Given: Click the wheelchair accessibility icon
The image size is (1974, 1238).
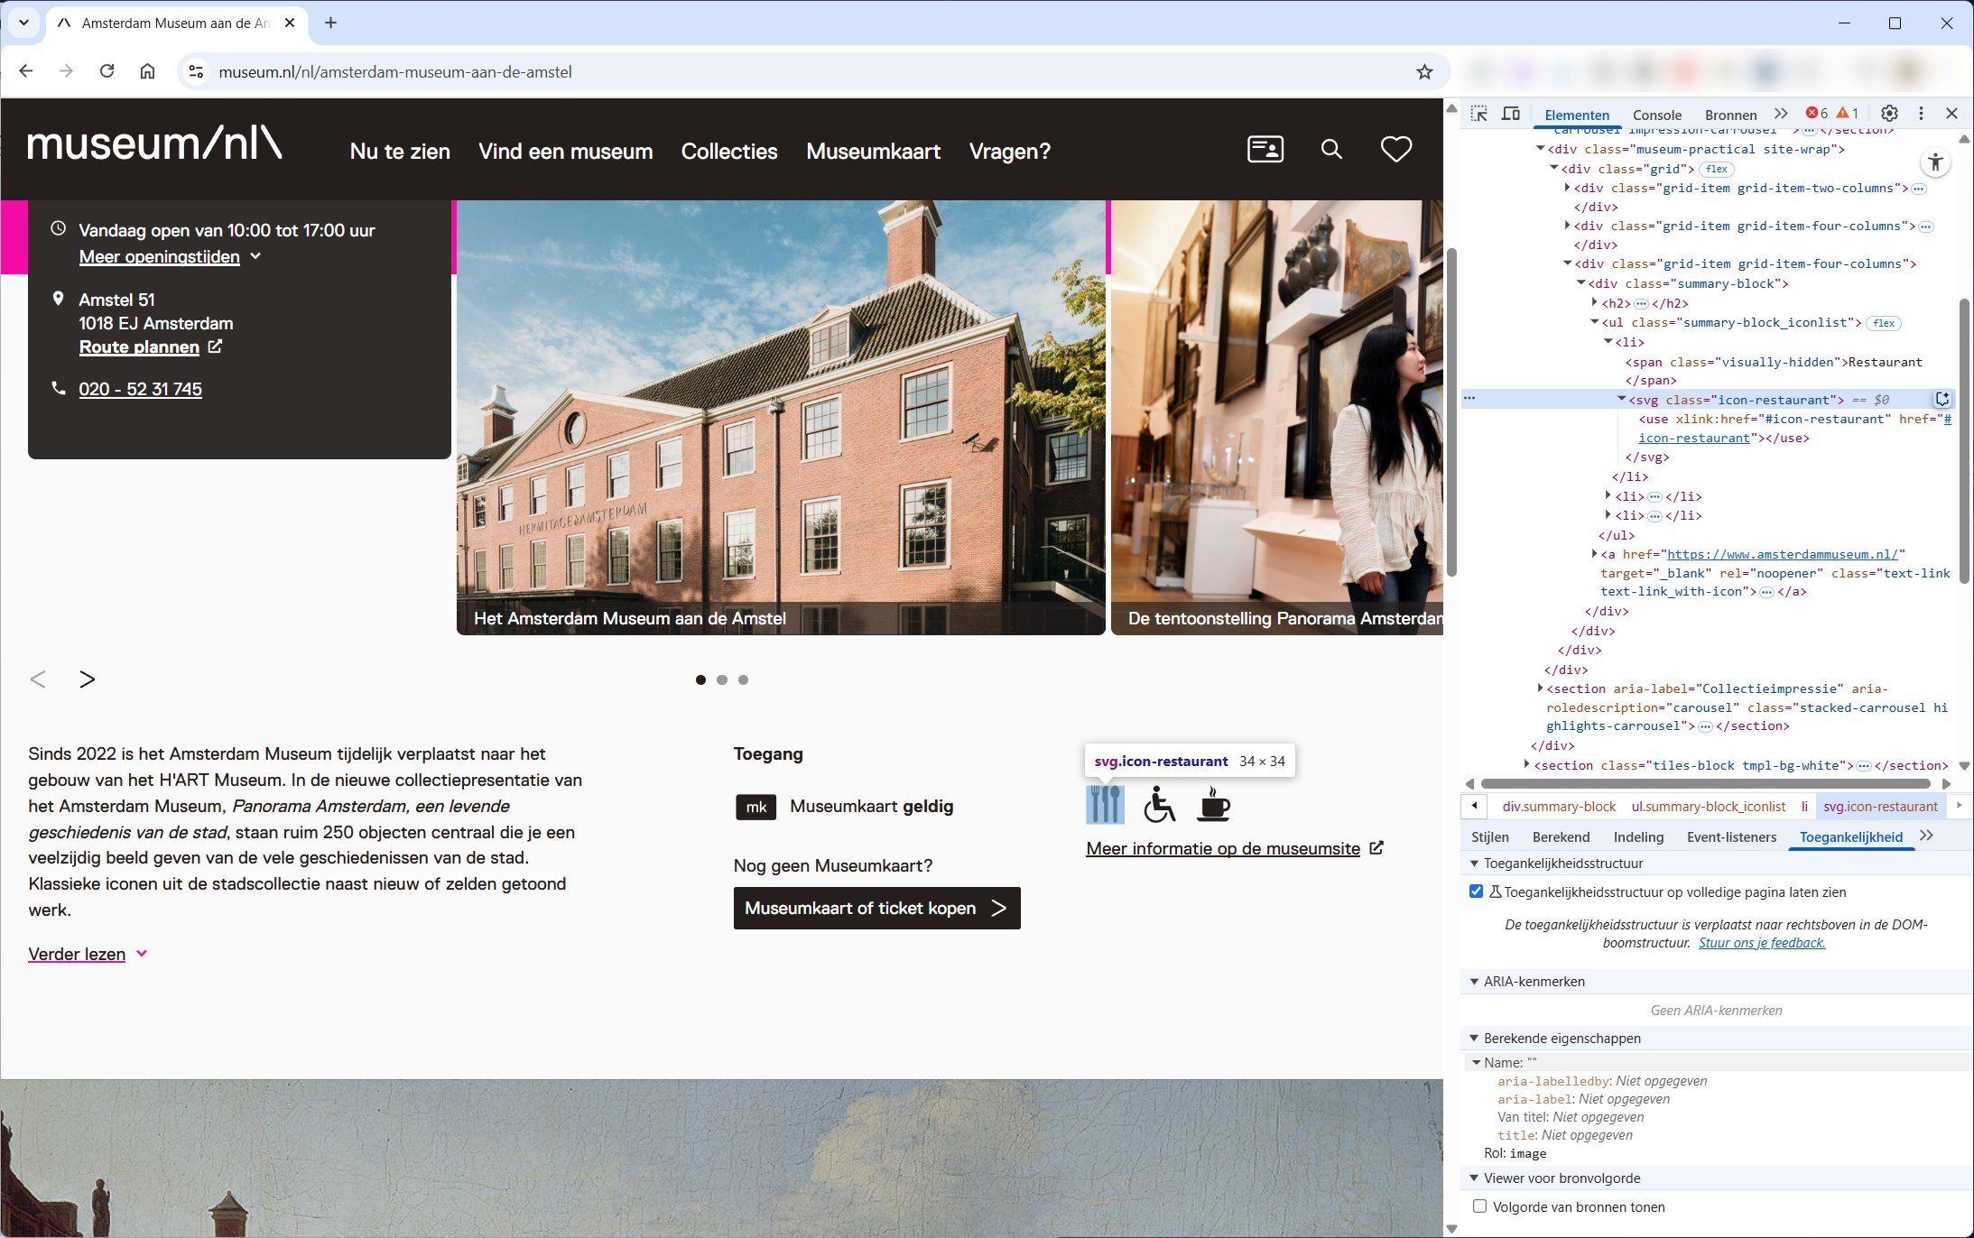Looking at the screenshot, I should (1159, 803).
